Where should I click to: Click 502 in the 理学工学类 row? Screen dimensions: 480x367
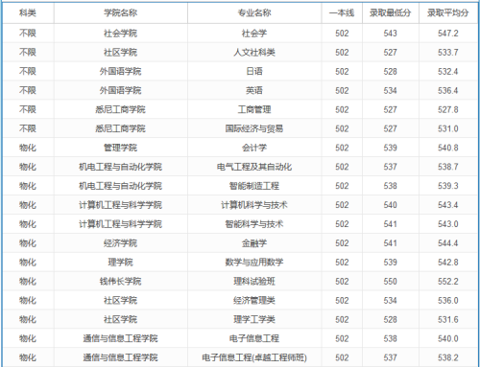342,319
